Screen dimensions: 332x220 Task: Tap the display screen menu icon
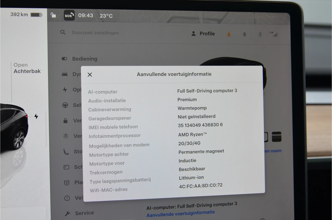(x=66, y=167)
